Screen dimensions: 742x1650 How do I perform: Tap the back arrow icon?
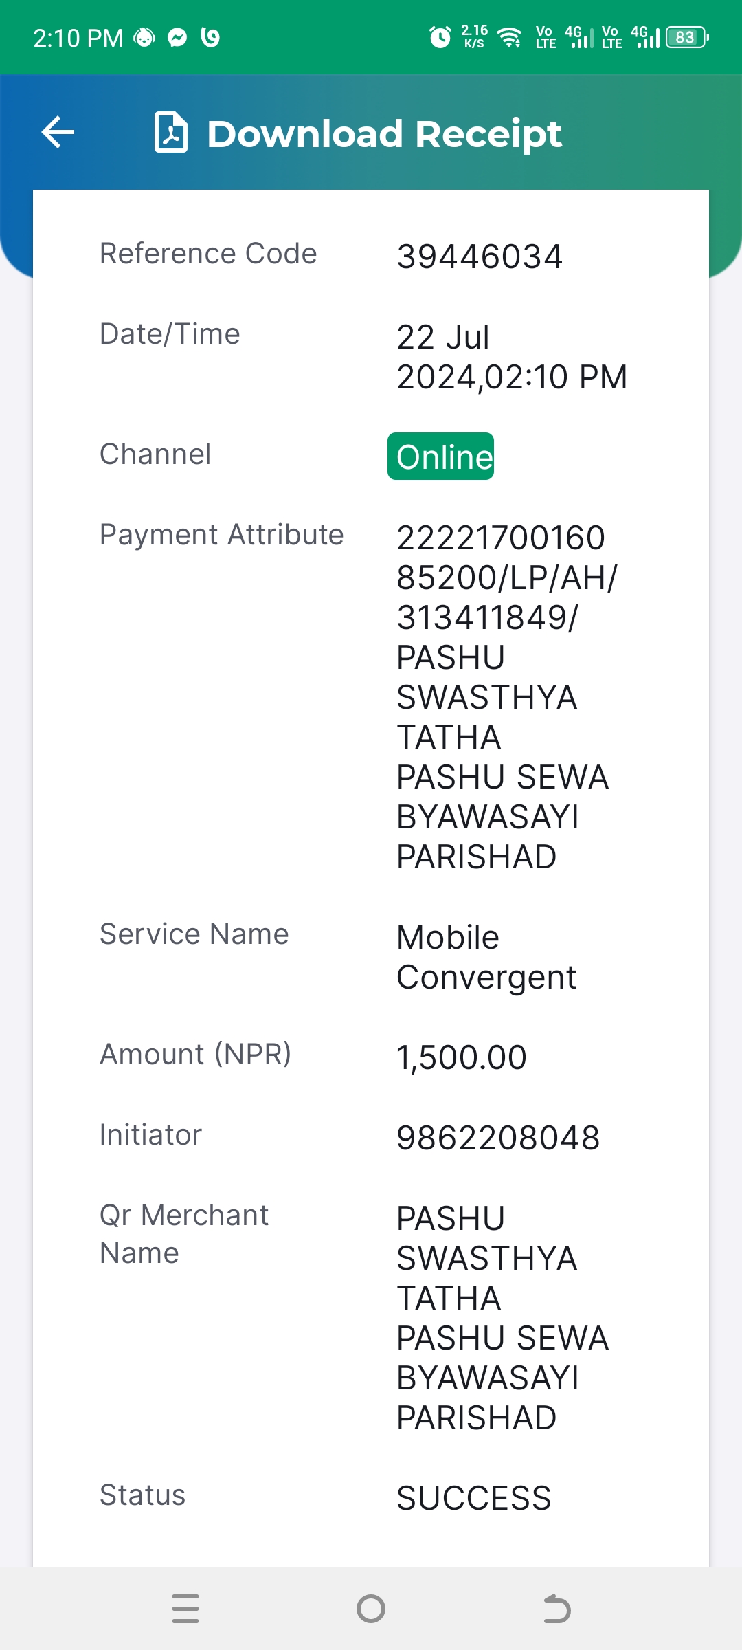coord(58,132)
